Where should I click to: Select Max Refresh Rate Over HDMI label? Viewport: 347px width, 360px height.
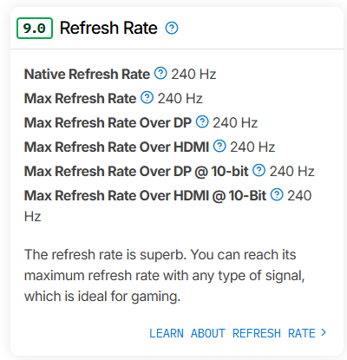(116, 147)
